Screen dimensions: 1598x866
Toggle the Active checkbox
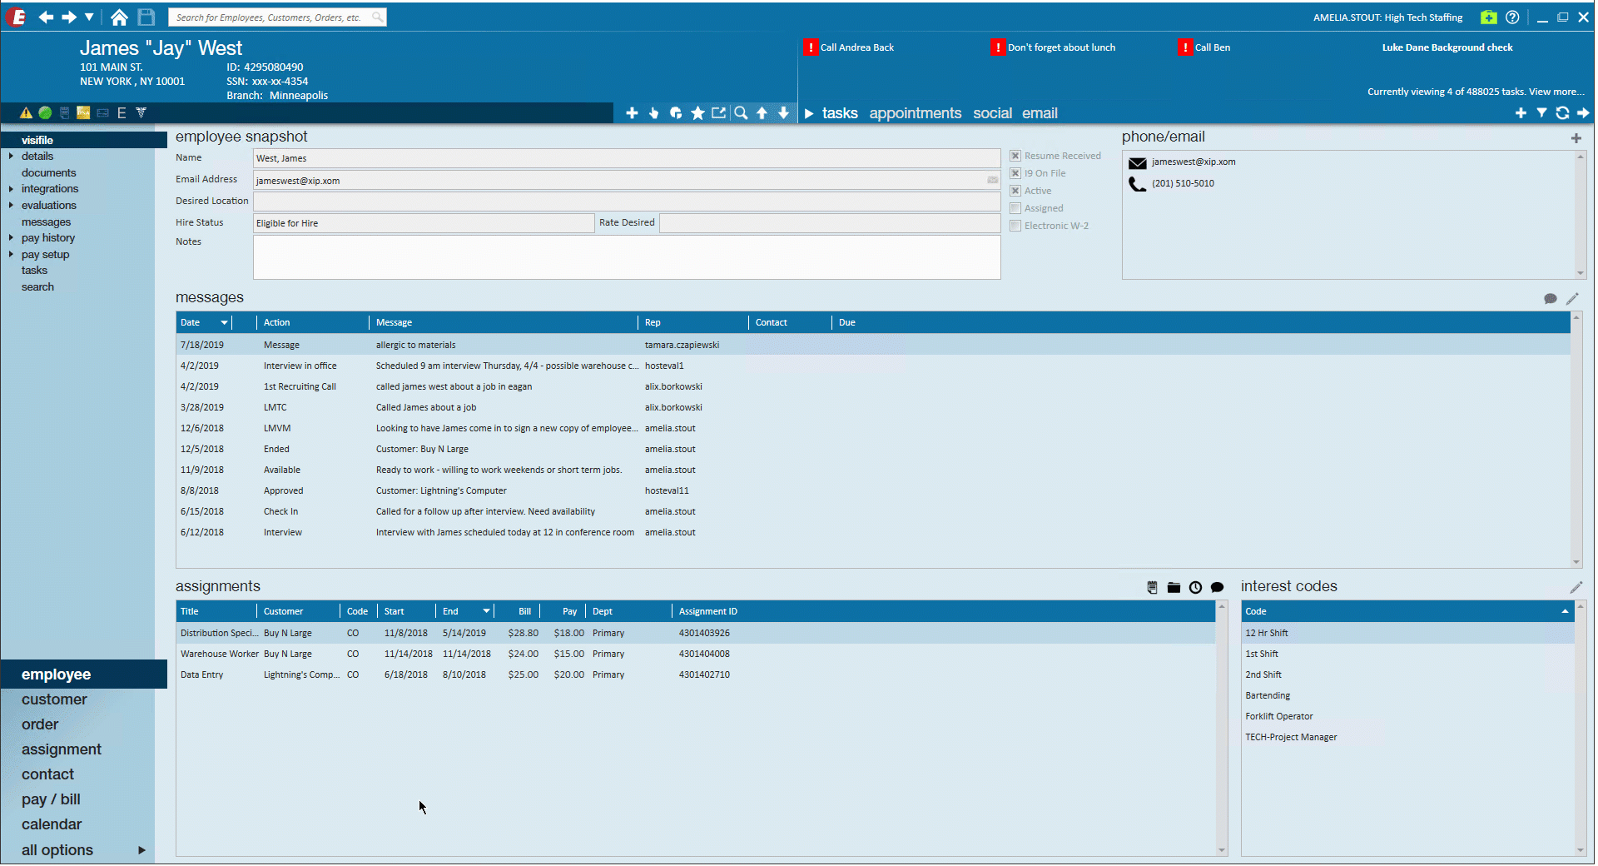click(x=1015, y=191)
